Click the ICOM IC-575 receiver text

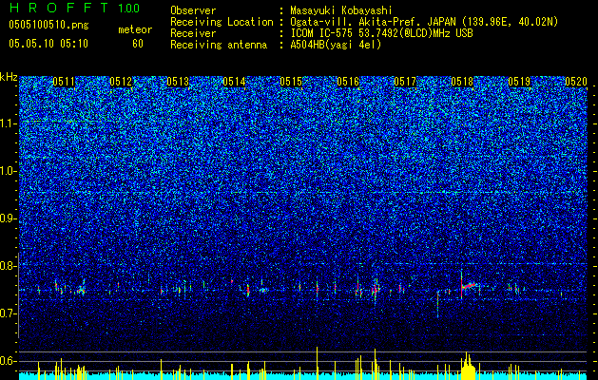(x=381, y=33)
